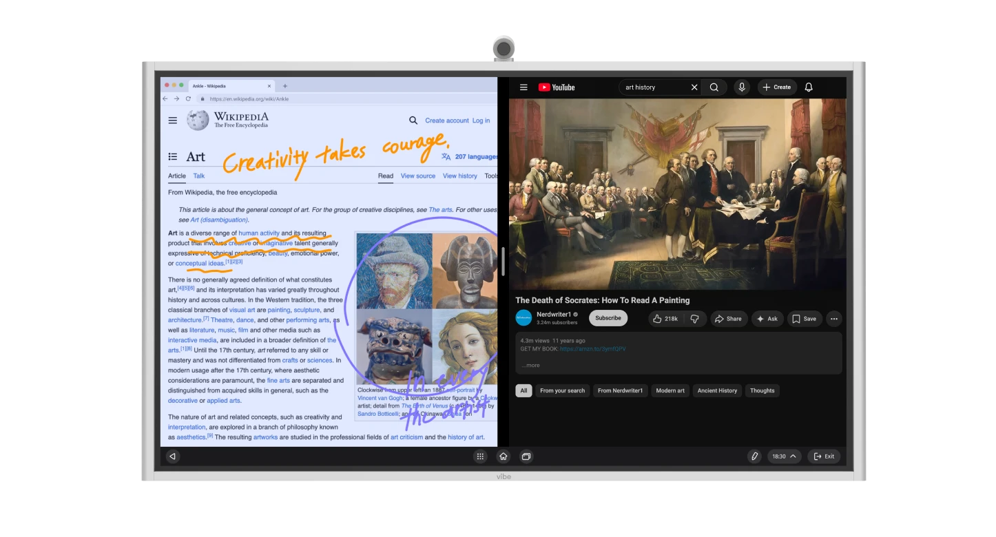Switch to the Wikipedia Article tab

(177, 176)
